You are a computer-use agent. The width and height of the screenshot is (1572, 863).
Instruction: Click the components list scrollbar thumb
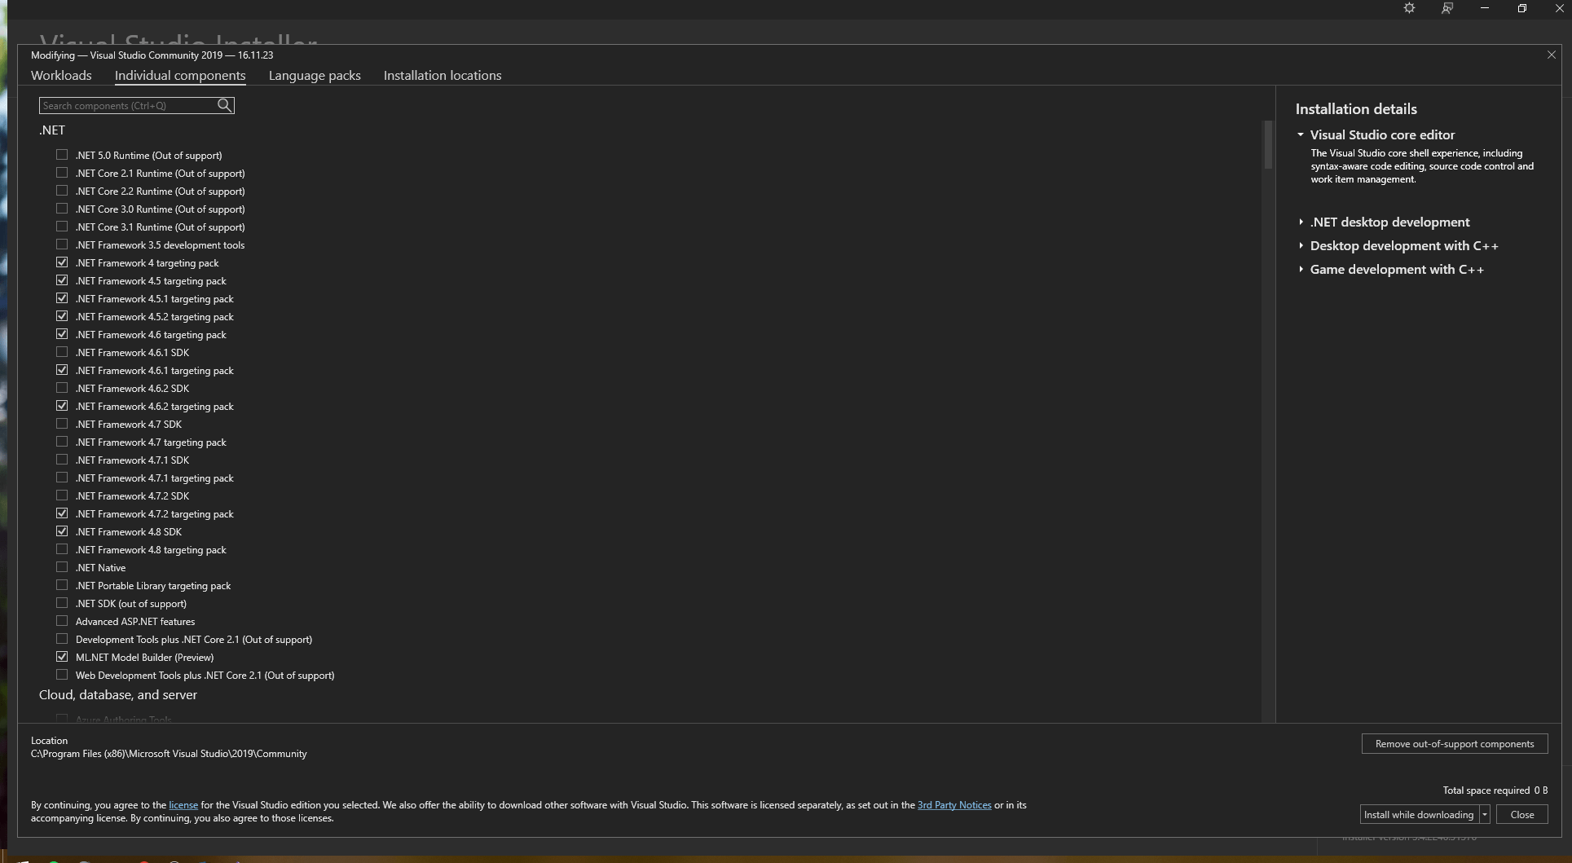coord(1268,144)
